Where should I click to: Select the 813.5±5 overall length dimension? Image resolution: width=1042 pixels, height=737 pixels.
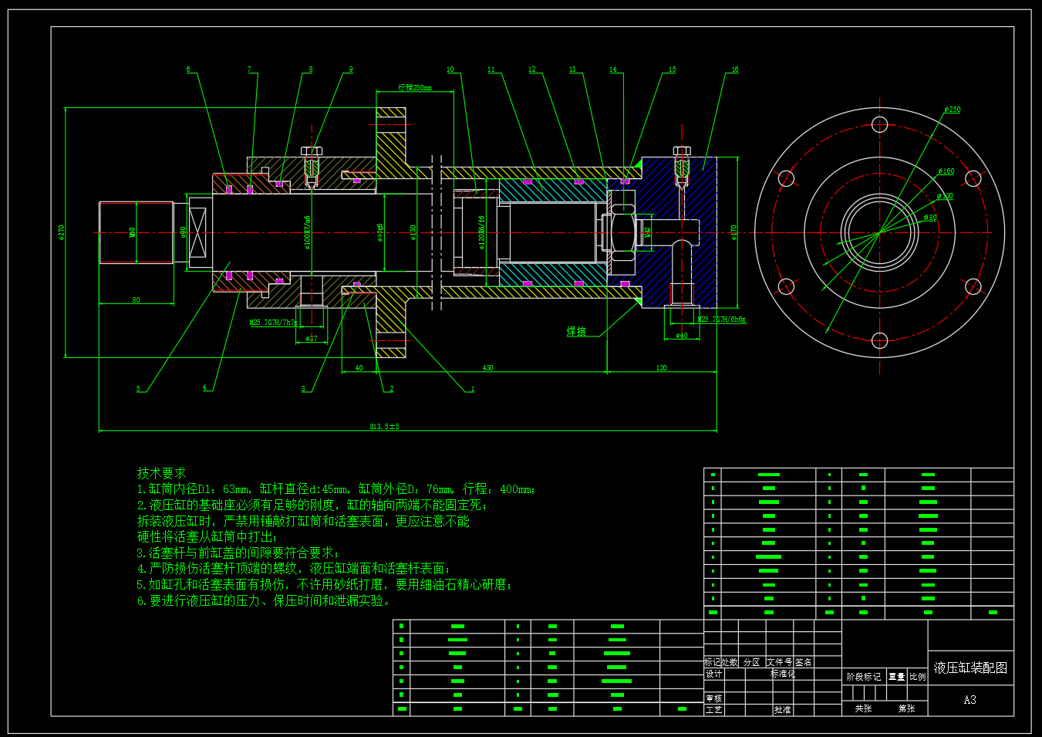coord(384,426)
